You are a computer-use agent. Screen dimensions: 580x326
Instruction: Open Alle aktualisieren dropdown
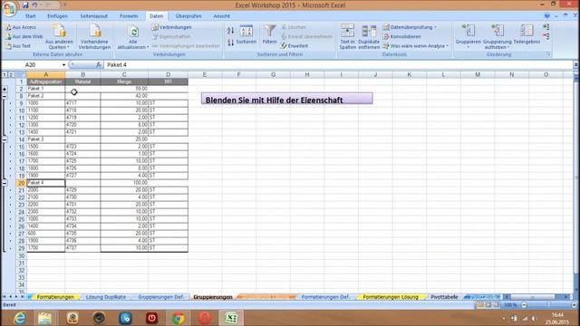[x=133, y=37]
